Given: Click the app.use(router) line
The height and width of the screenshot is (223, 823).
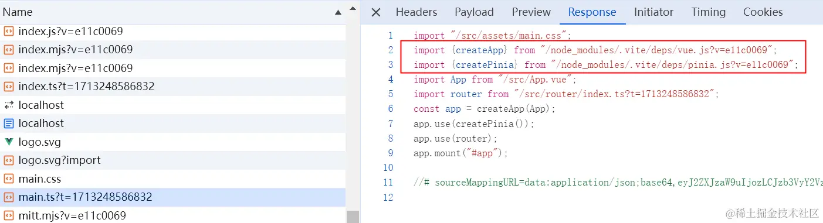Looking at the screenshot, I should pos(455,139).
